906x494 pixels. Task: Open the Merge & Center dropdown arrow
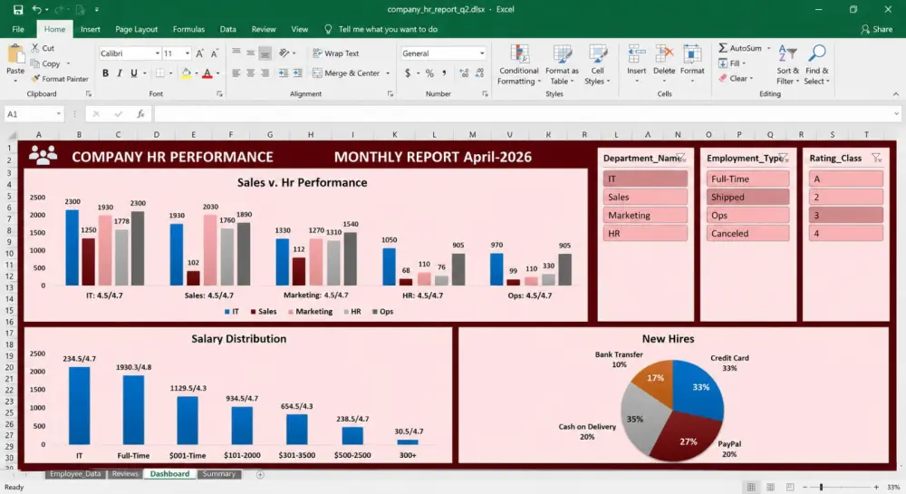click(x=388, y=73)
